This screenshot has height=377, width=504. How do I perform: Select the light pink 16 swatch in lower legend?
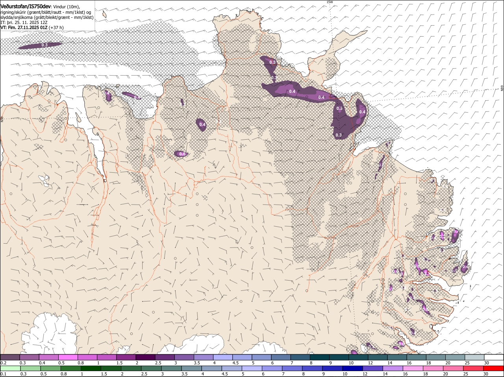[x=413, y=368]
